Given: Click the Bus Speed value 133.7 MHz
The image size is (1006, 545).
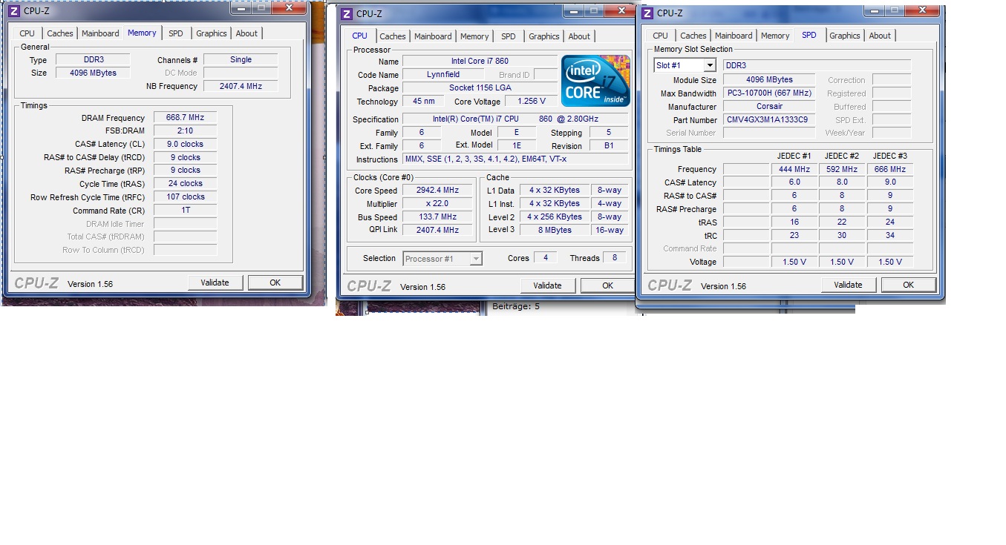Looking at the screenshot, I should pos(437,217).
